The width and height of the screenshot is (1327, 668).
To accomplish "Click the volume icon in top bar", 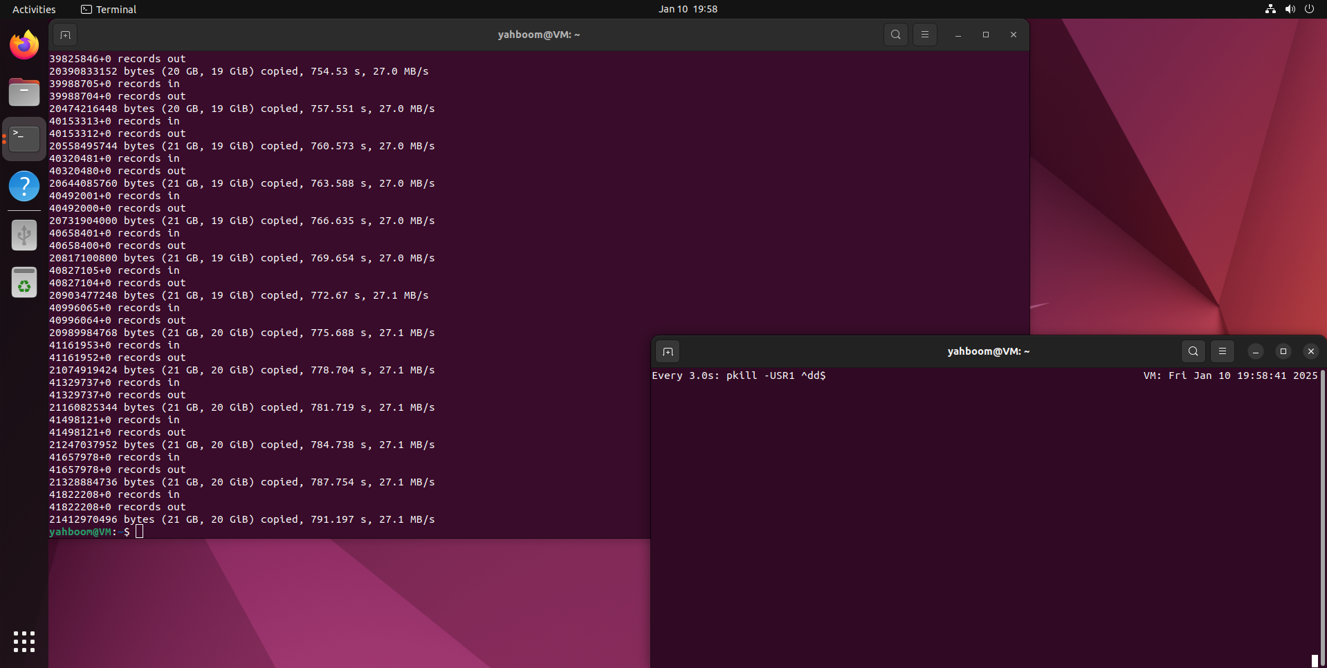I will click(x=1290, y=9).
